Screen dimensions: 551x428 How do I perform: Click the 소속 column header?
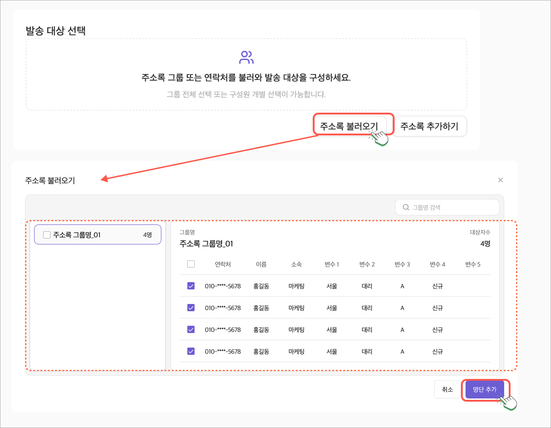[x=296, y=264]
